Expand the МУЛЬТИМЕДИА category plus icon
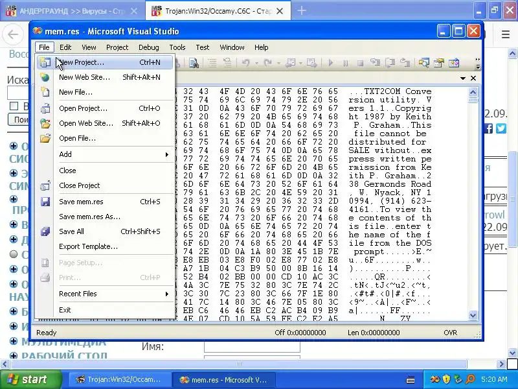The width and height of the screenshot is (518, 389). click(14, 341)
